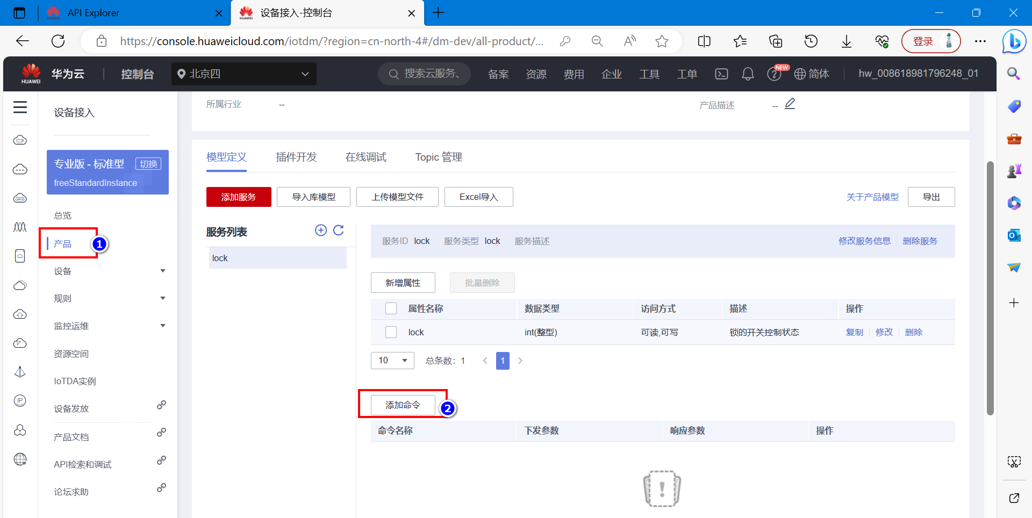Screen dimensions: 1032x518
Task: Open link icon next to 论坛求助
Action: pos(161,487)
